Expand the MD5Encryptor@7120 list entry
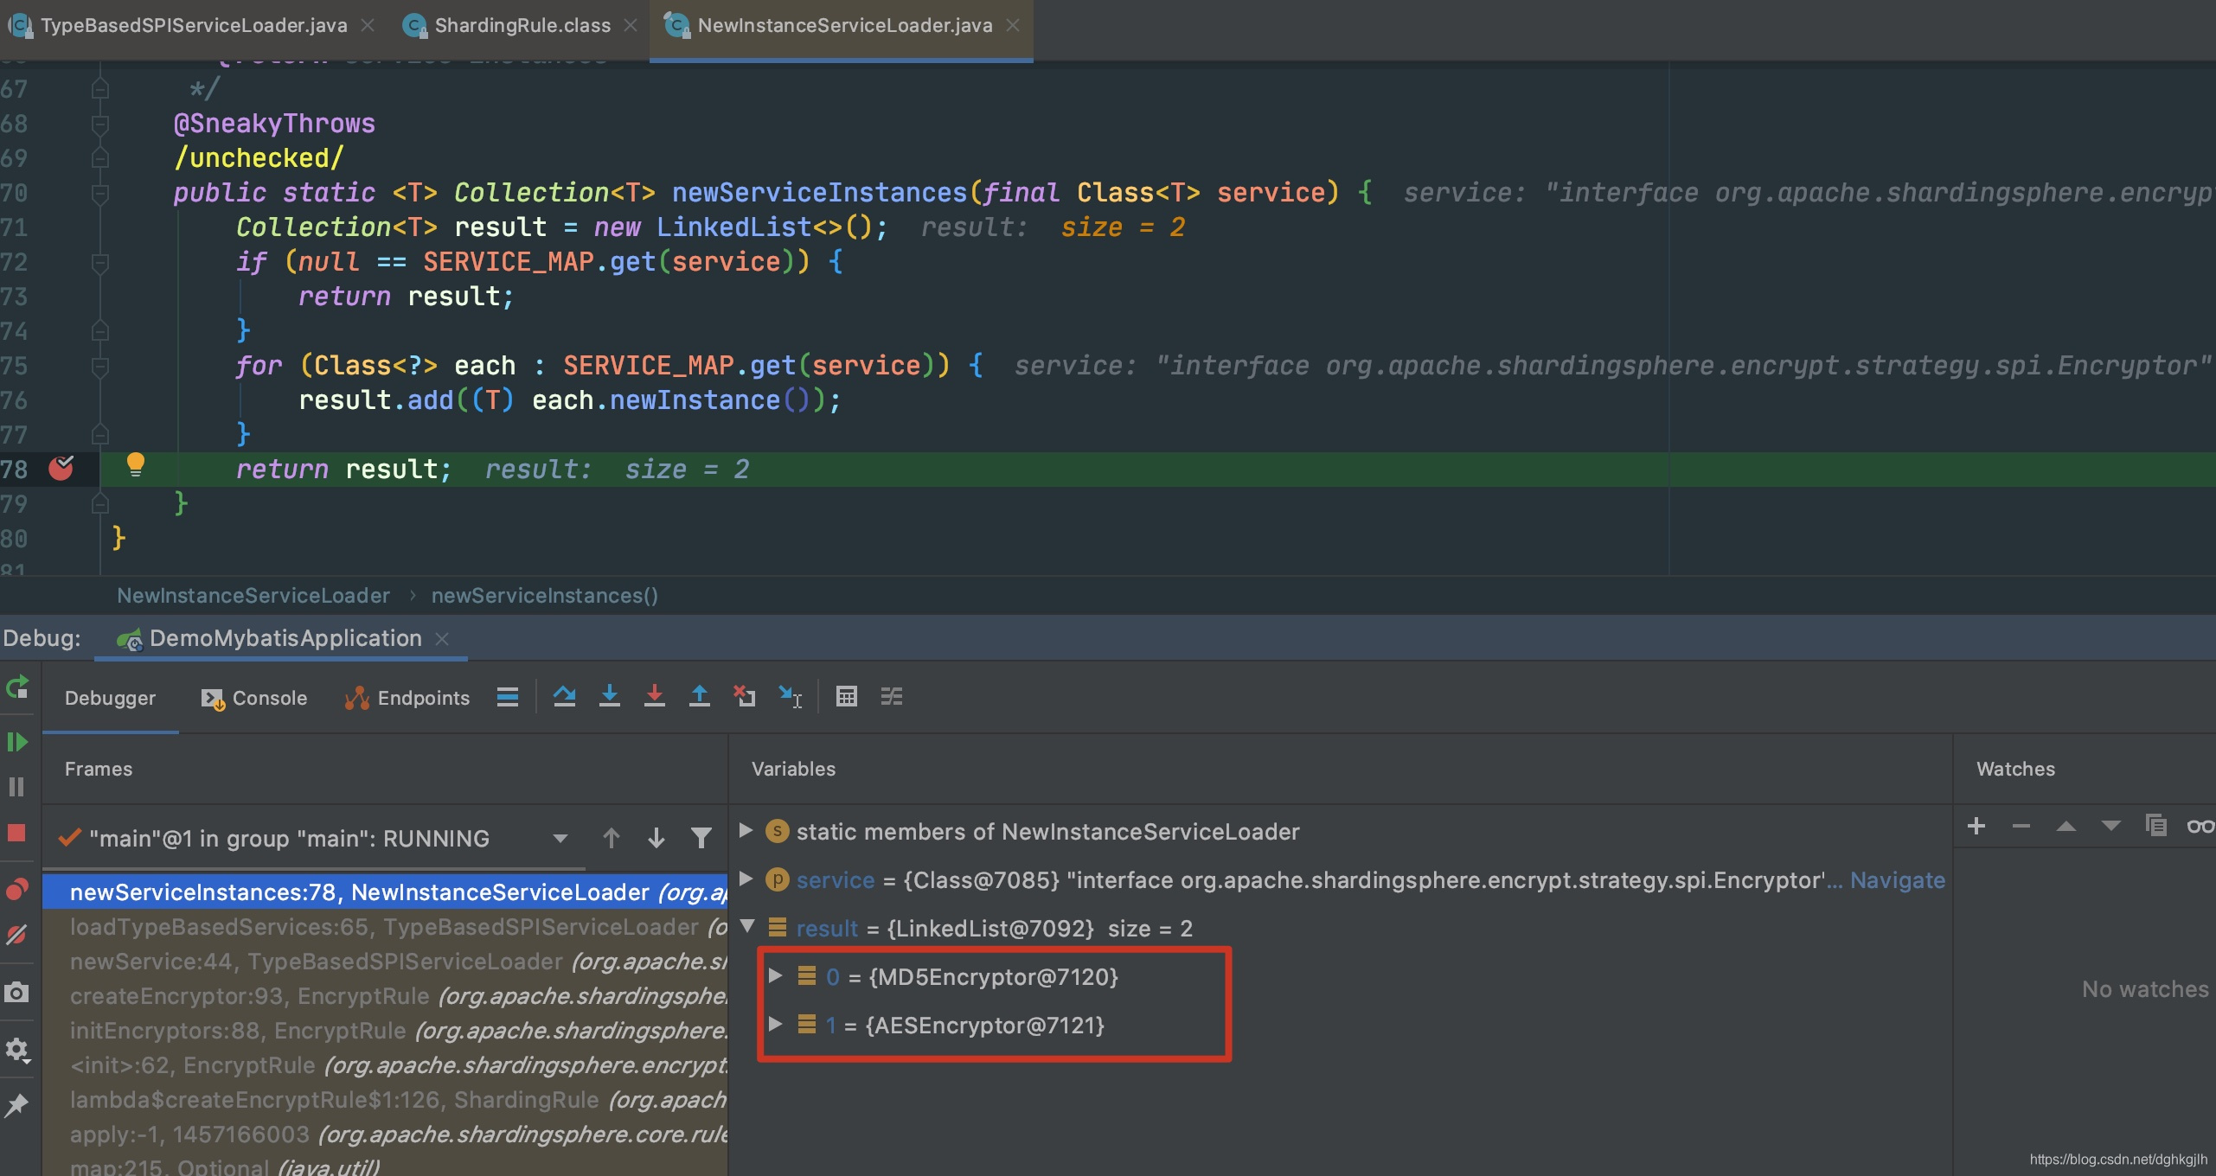The height and width of the screenshot is (1176, 2216). tap(775, 975)
